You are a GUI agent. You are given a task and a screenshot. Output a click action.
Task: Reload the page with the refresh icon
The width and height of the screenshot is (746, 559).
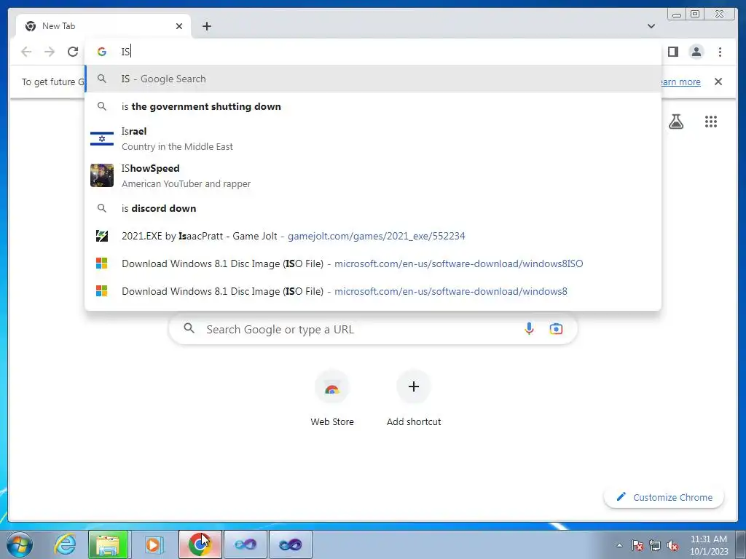73,52
